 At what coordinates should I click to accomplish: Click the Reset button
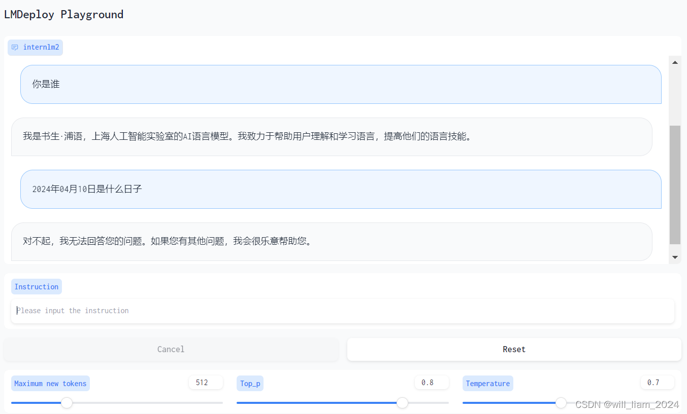pyautogui.click(x=514, y=349)
